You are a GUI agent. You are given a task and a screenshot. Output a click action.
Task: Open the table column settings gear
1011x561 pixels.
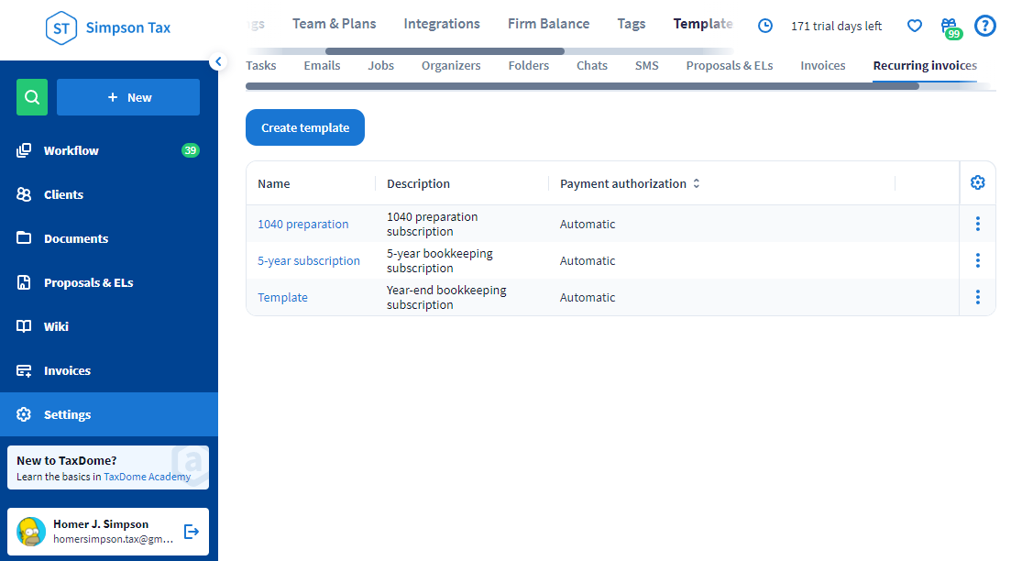977,182
